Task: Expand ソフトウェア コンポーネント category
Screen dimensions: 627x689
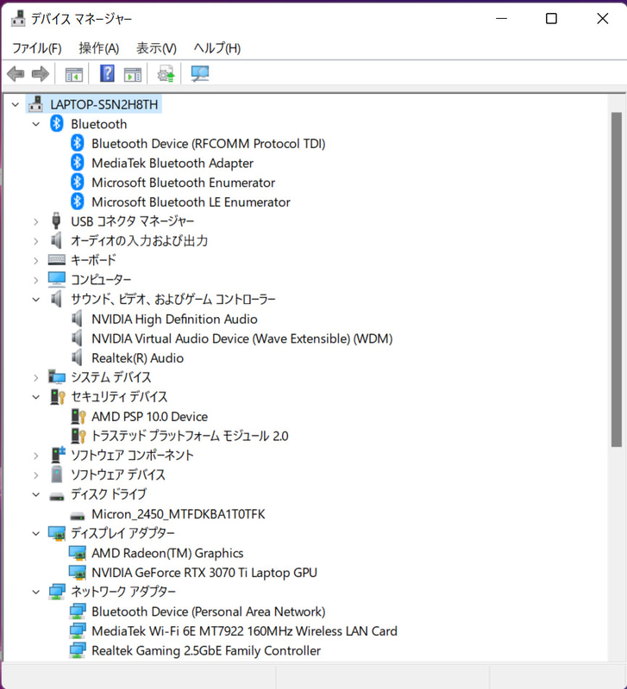Action: point(36,456)
